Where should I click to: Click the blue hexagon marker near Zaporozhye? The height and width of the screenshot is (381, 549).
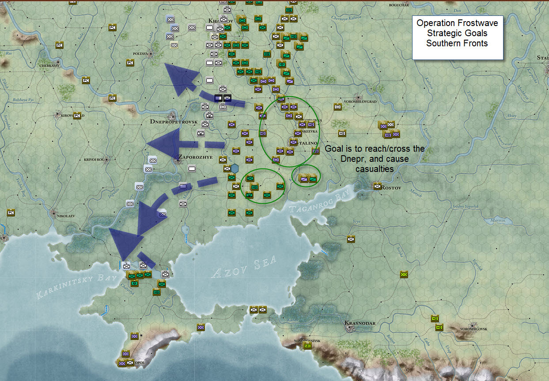(x=235, y=168)
